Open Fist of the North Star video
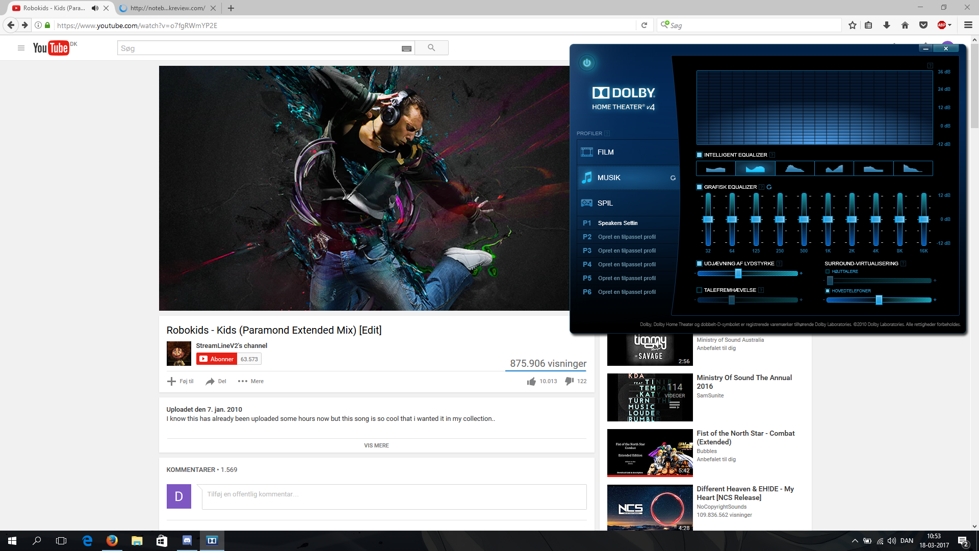The height and width of the screenshot is (551, 979). [745, 438]
